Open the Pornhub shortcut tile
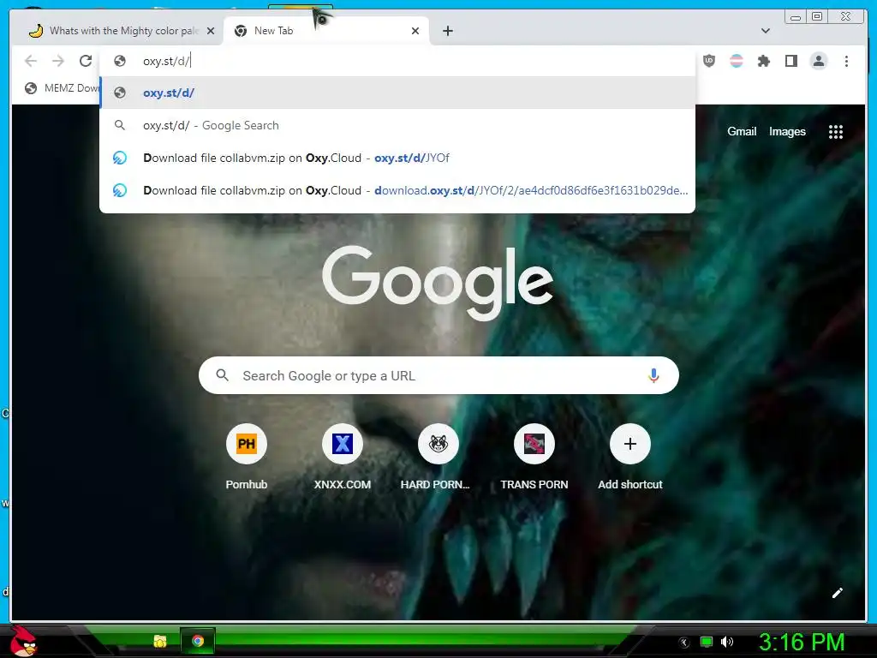The width and height of the screenshot is (877, 658). [247, 458]
